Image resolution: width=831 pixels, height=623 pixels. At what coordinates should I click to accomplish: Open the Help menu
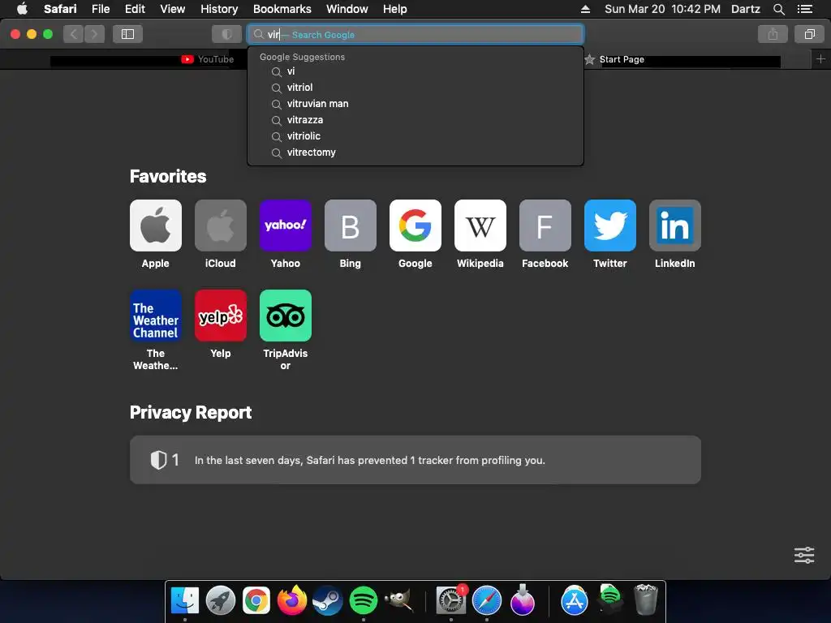click(395, 9)
